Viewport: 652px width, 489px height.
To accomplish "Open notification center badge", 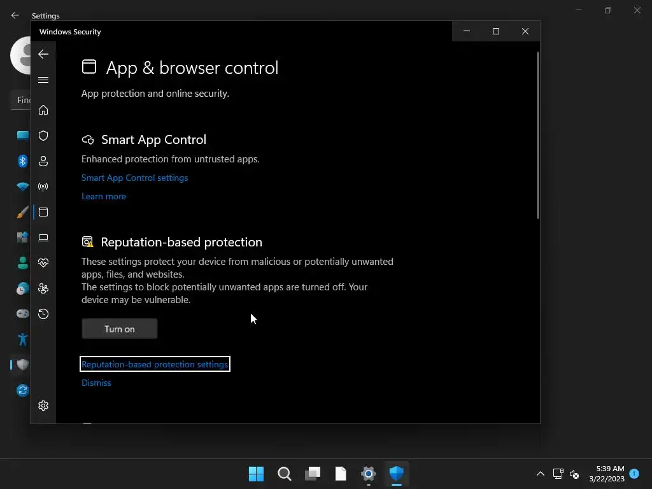I will pos(634,473).
